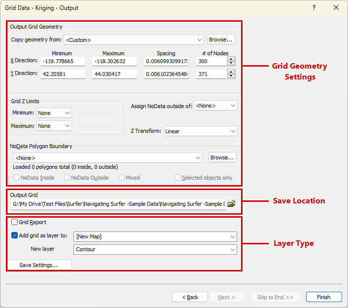This screenshot has width=348, height=308.
Task: Click the X Direction nodes field showing 300
Action: click(212, 61)
